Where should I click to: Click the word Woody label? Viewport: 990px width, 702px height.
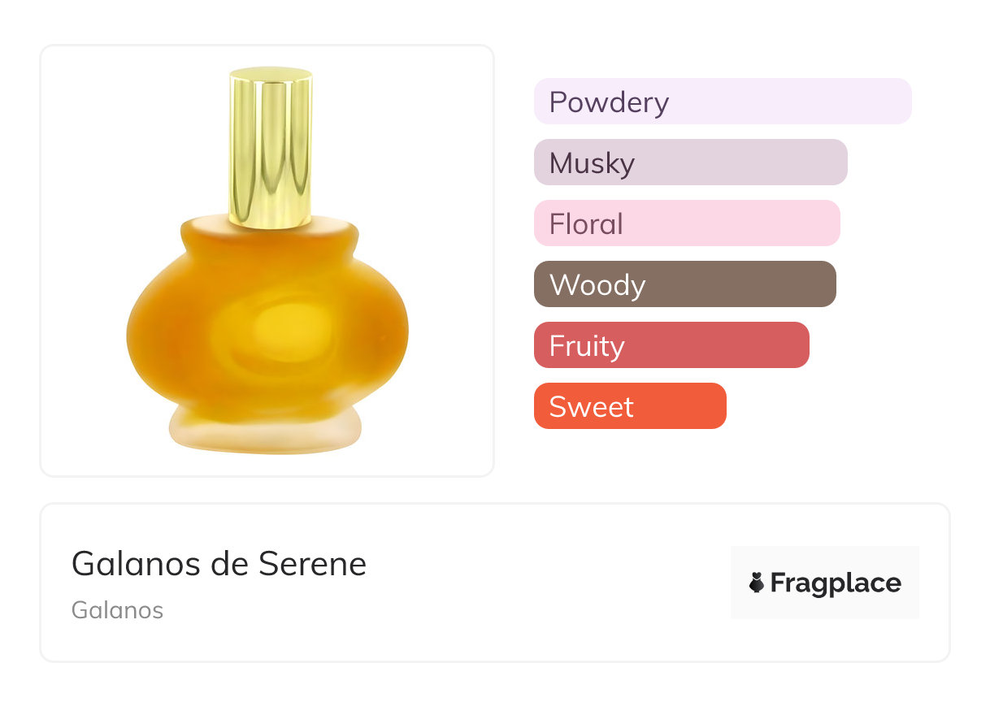click(x=597, y=285)
